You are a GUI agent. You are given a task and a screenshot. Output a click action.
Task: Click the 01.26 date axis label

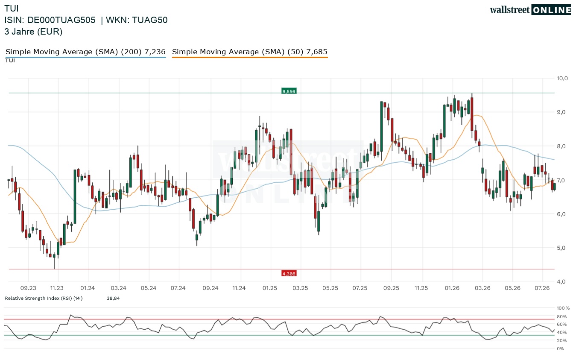[452, 288]
